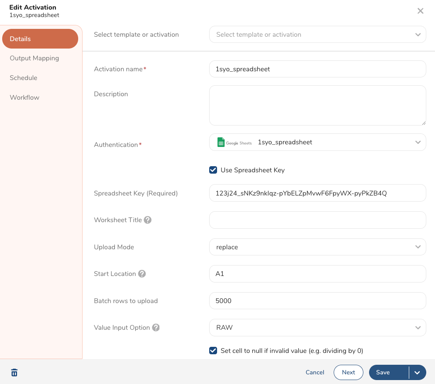Open the Workflow tab

point(24,98)
